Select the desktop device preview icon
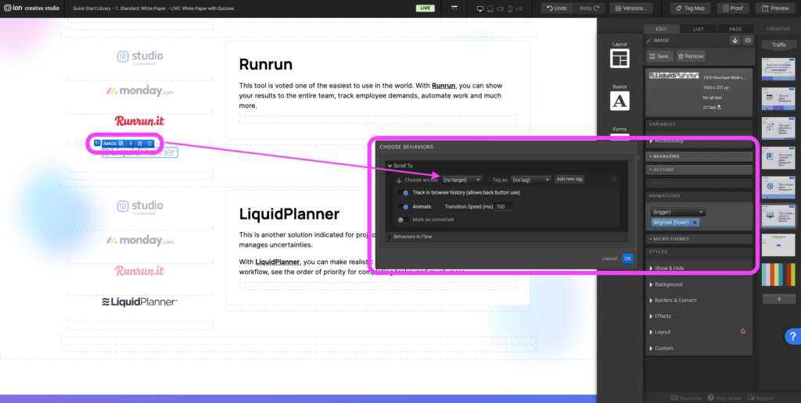Screen dimensions: 801x403 pyautogui.click(x=480, y=9)
